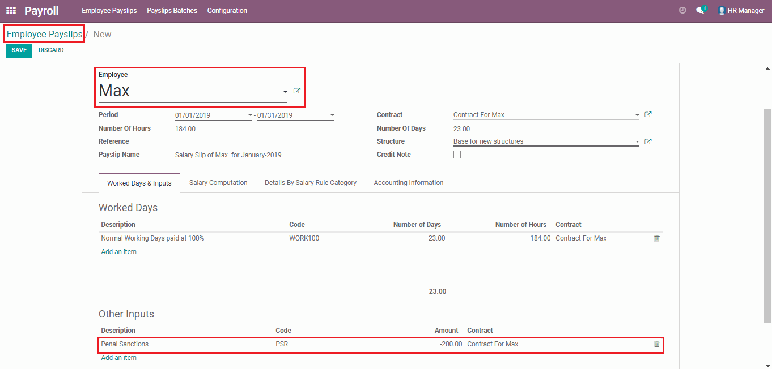
Task: Open the activities clock icon
Action: pyautogui.click(x=682, y=11)
